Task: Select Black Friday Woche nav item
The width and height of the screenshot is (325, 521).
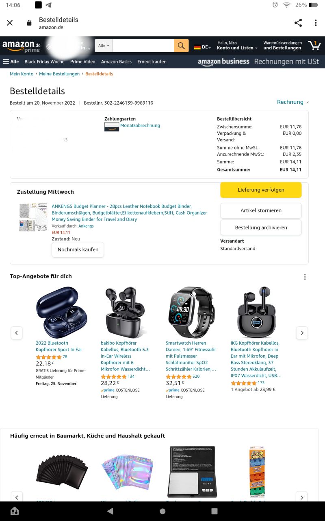Action: tap(44, 62)
